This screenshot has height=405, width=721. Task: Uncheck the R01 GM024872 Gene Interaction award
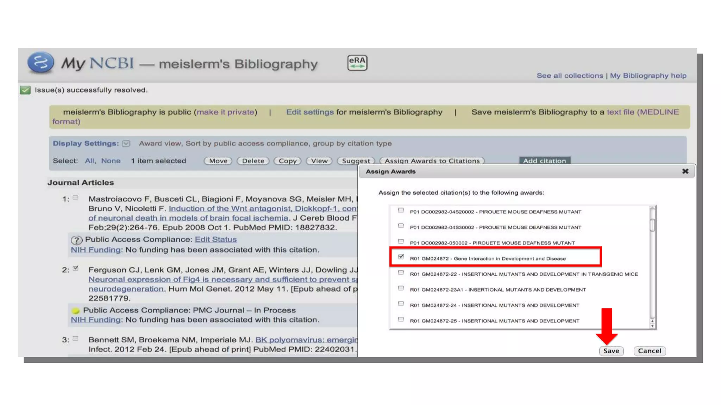tap(401, 257)
